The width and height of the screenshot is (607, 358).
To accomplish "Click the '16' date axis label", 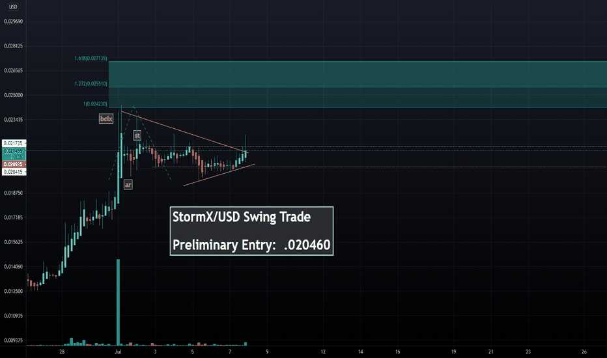I will tap(397, 351).
